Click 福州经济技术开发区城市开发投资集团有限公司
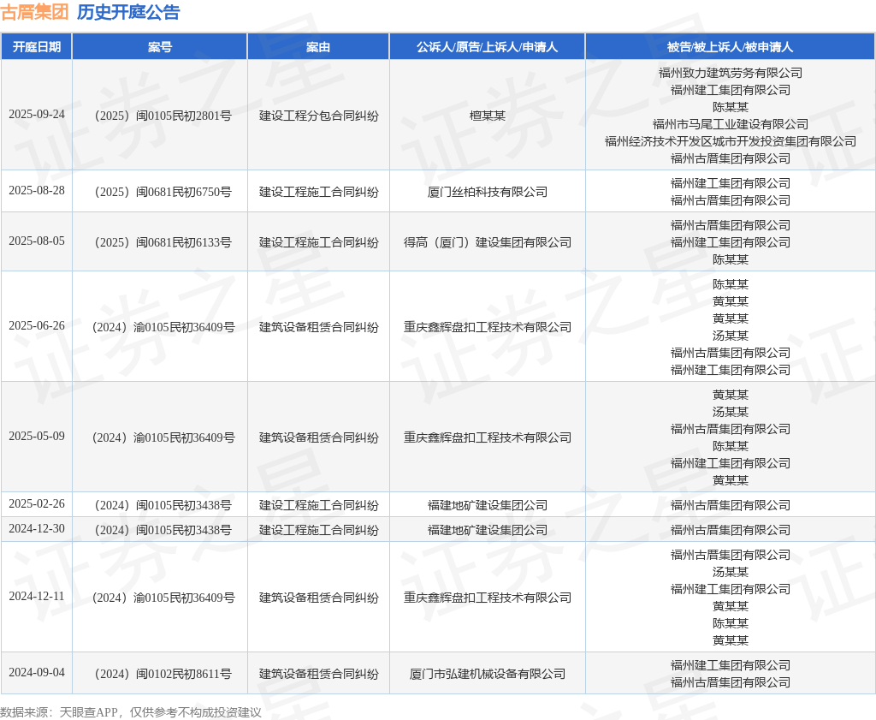Image resolution: width=876 pixels, height=720 pixels. pos(731,141)
